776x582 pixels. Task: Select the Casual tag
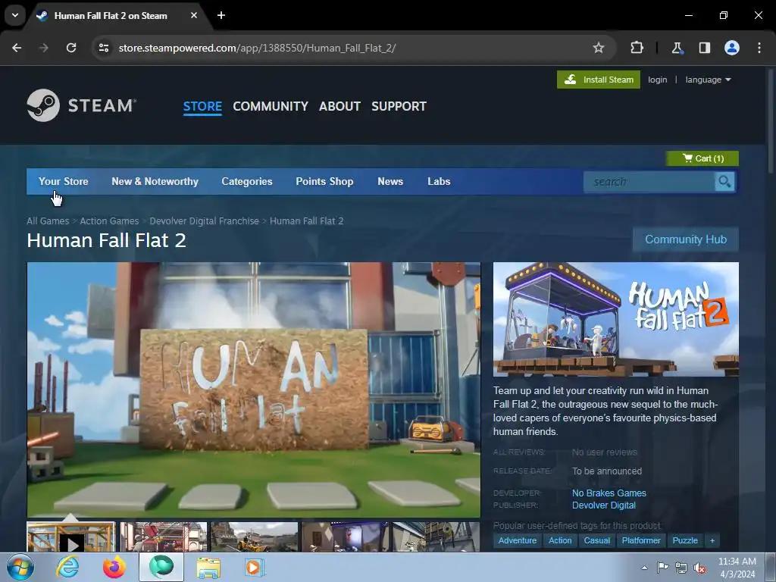pyautogui.click(x=597, y=540)
